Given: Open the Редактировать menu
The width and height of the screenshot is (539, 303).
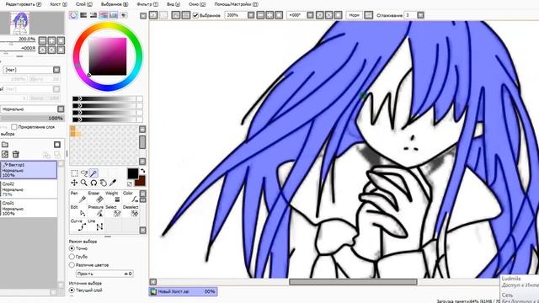Looking at the screenshot, I should click(x=24, y=4).
